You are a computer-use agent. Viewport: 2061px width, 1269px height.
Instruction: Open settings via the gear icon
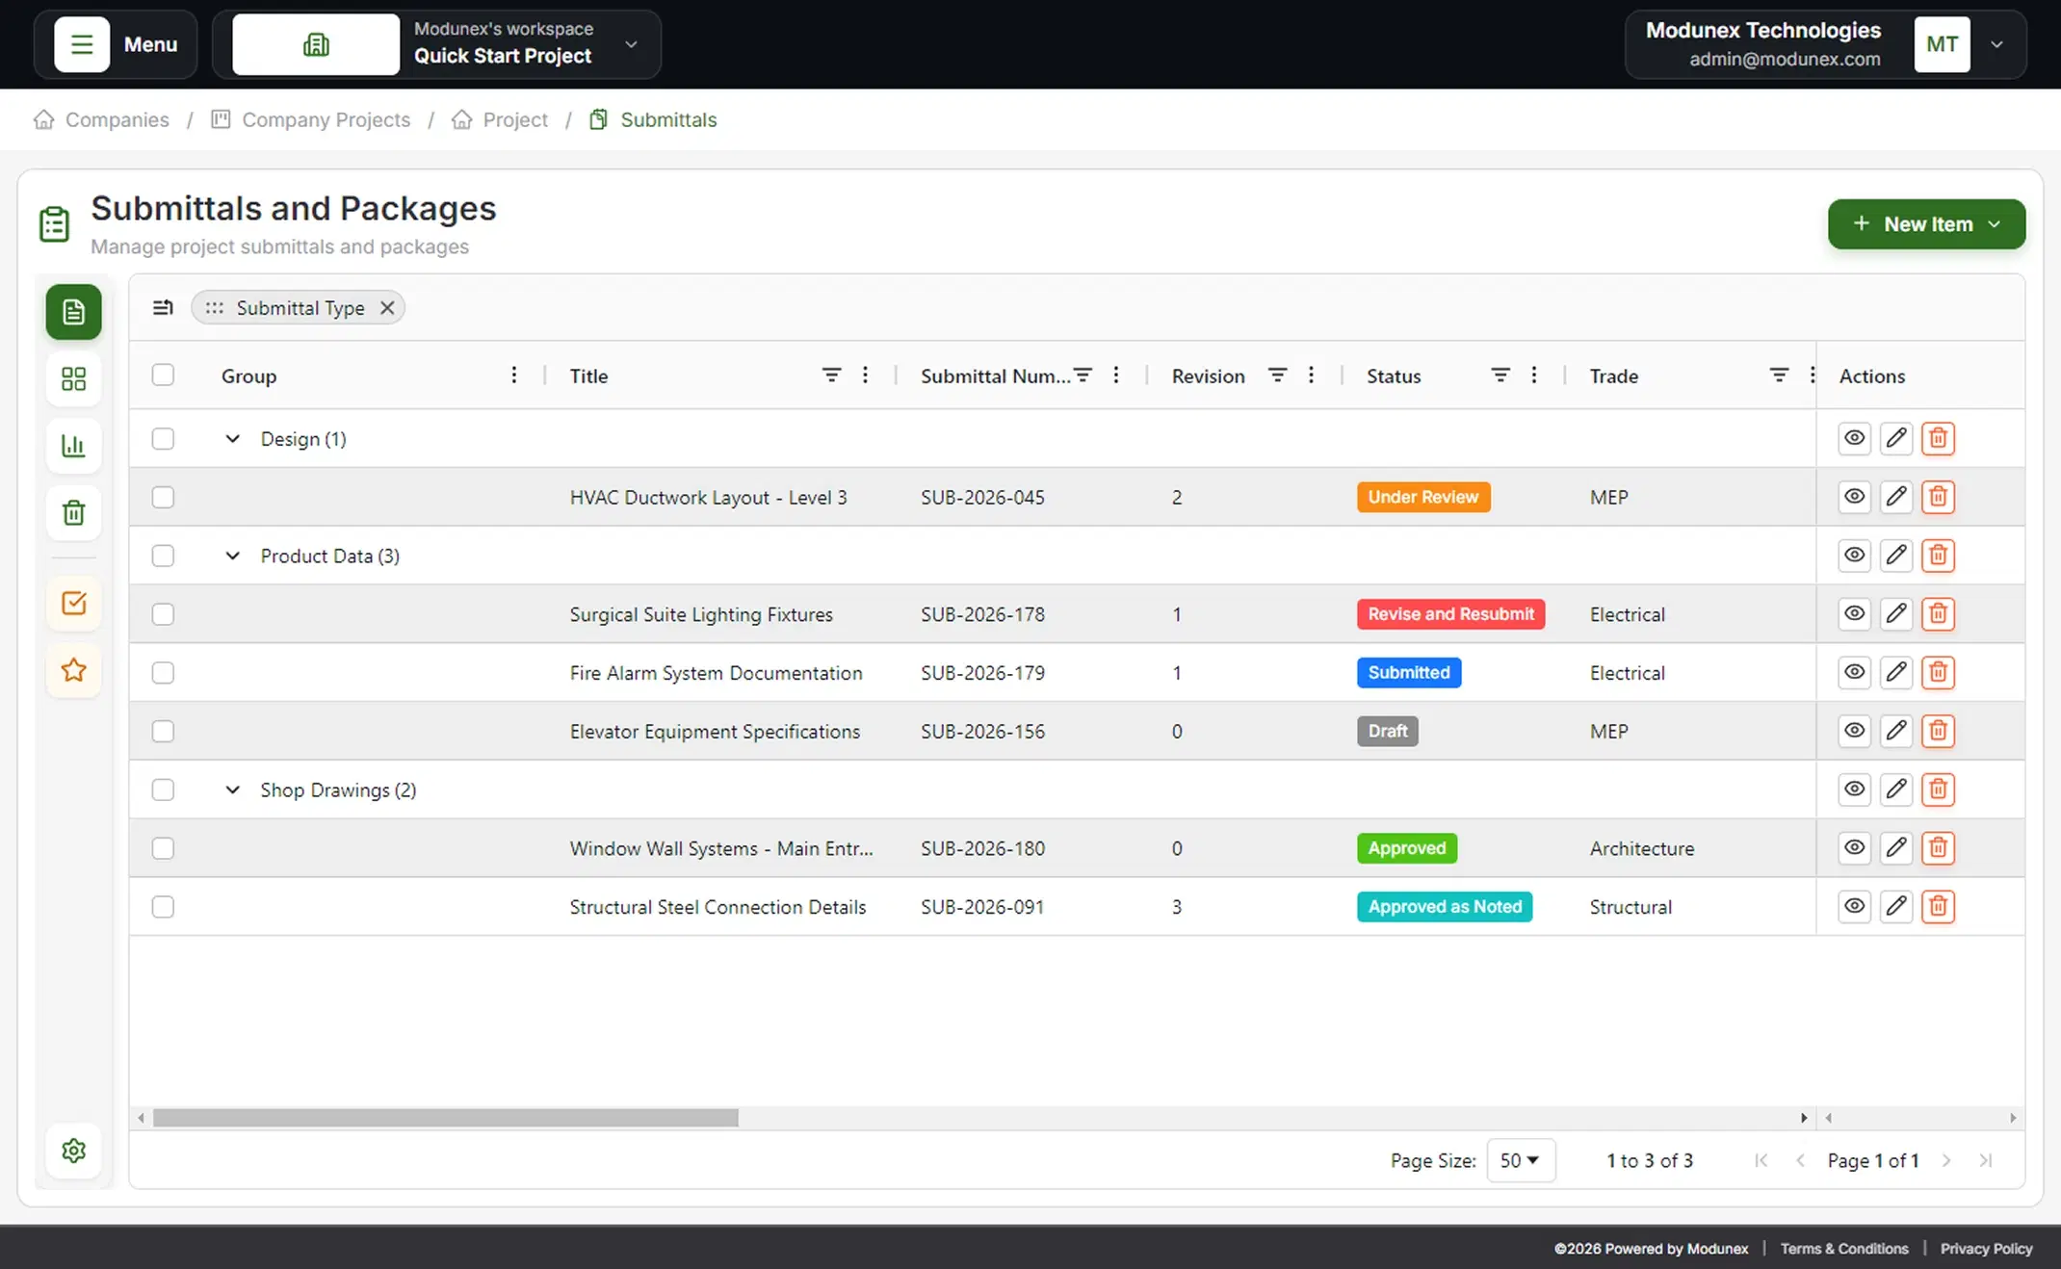click(x=73, y=1150)
